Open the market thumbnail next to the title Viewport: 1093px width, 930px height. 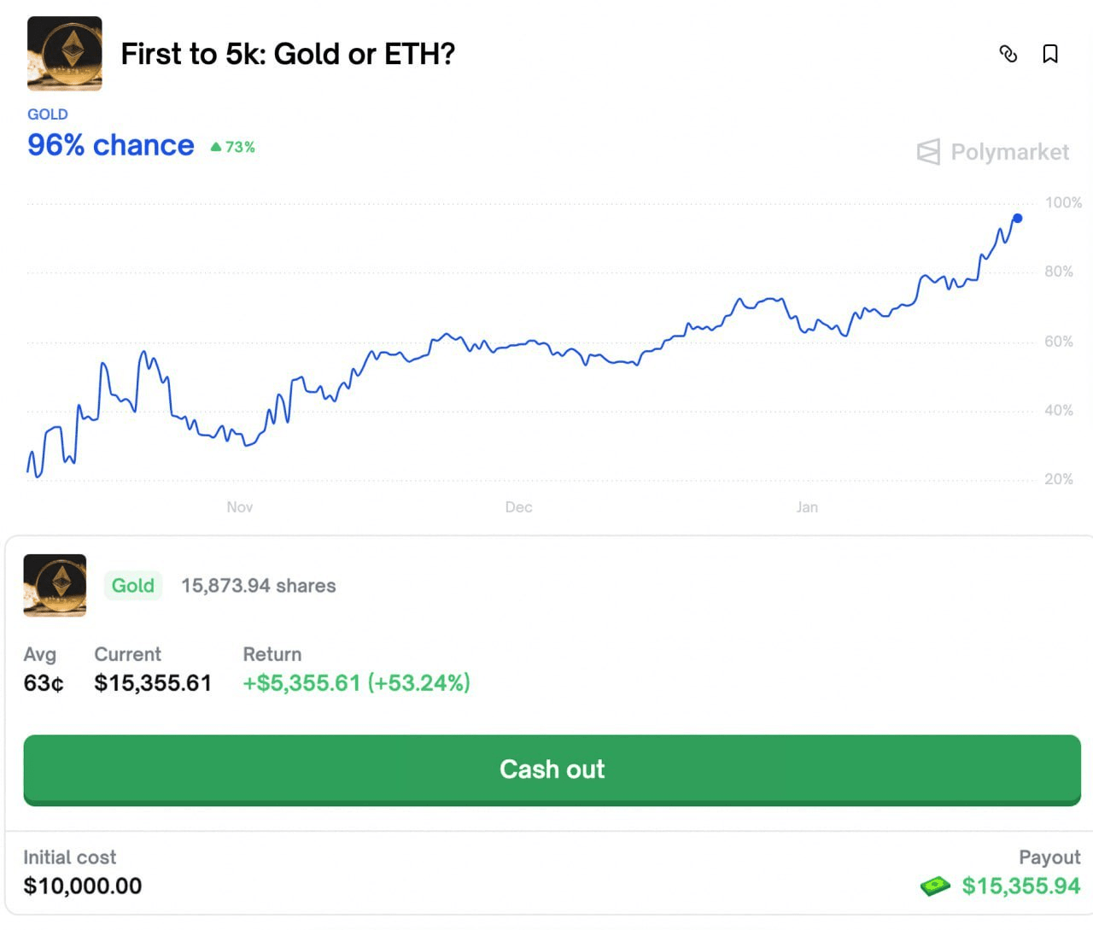[65, 53]
